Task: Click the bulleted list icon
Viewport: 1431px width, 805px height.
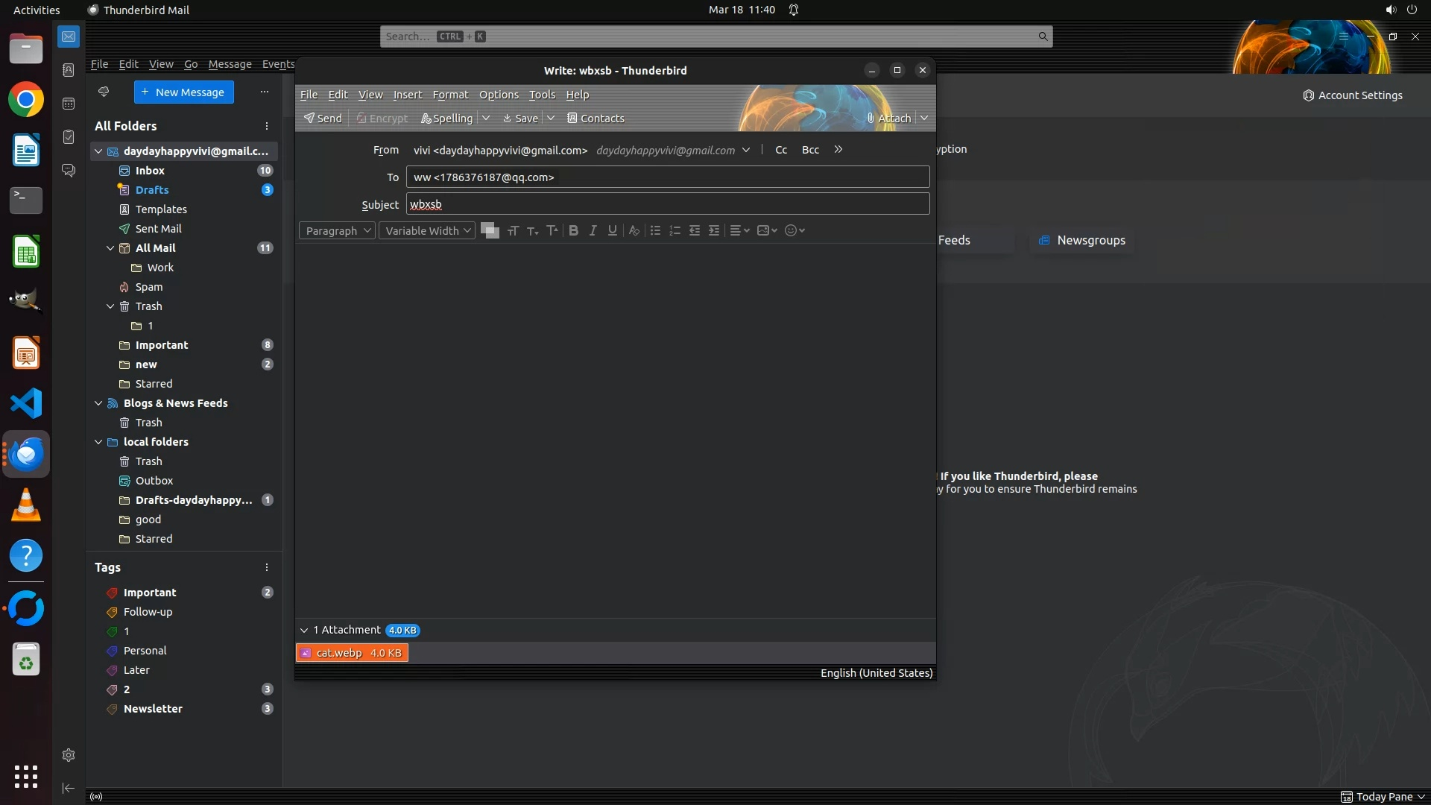Action: [655, 230]
